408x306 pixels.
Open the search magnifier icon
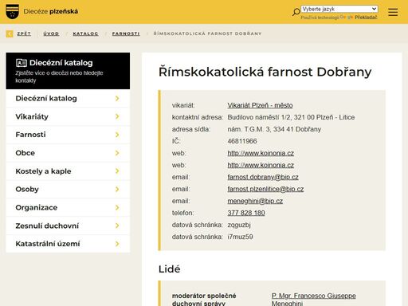point(296,12)
